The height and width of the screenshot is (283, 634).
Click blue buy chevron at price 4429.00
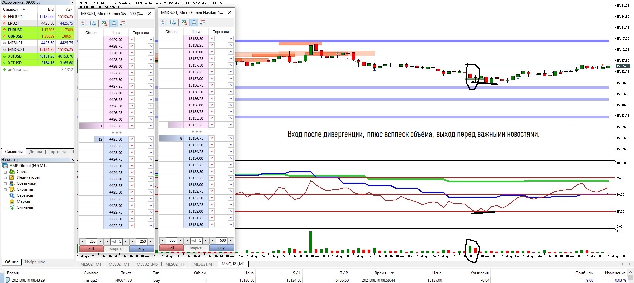151,40
